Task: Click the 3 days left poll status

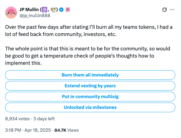Action: pos(44,118)
